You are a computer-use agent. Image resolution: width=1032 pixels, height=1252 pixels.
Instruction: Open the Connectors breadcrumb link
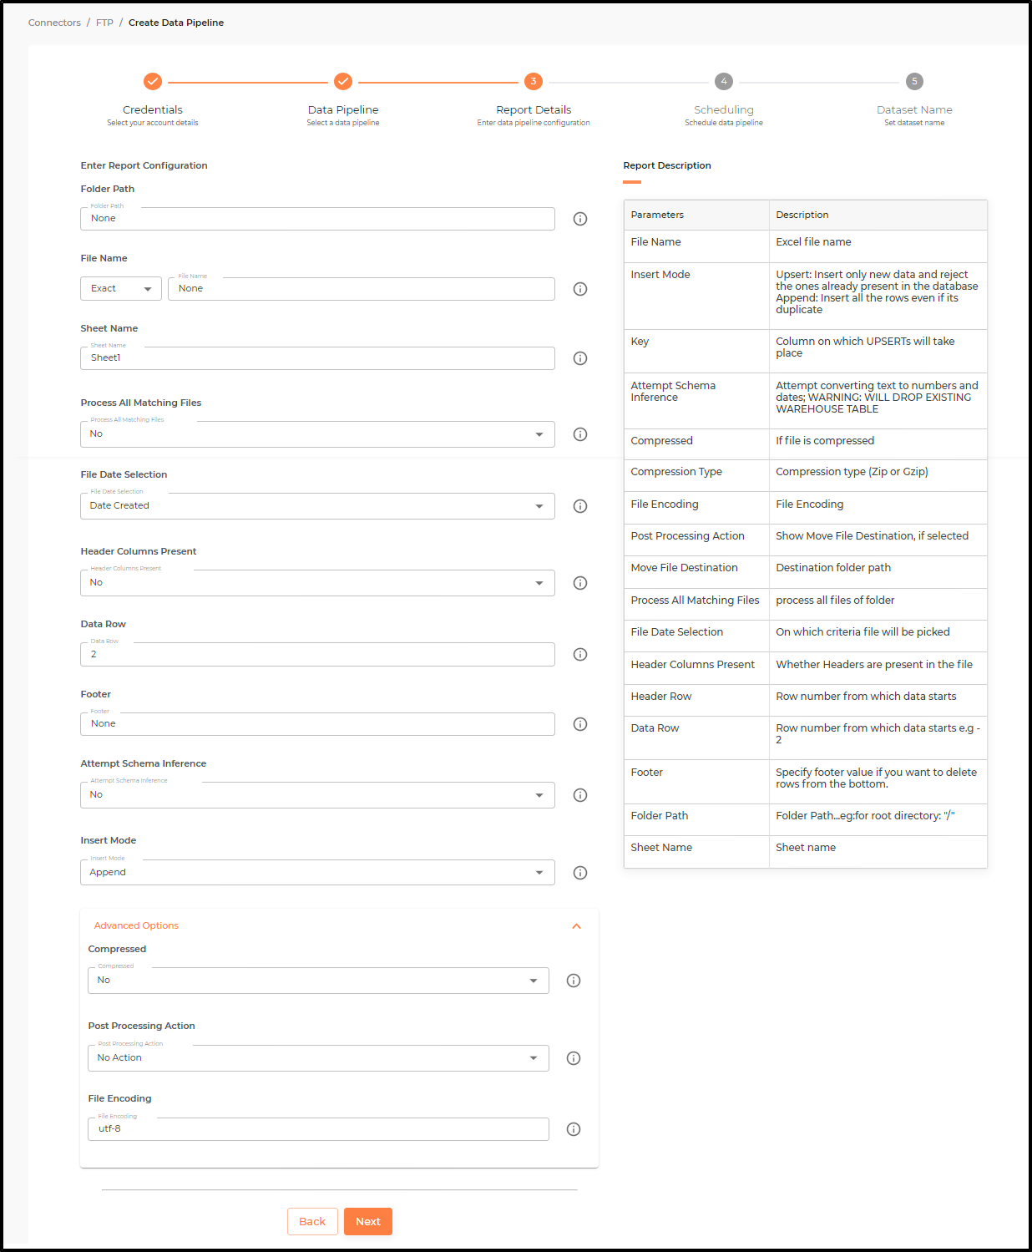point(54,23)
